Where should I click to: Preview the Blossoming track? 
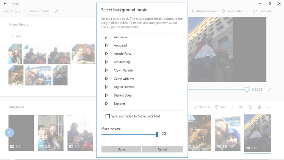pos(106,62)
